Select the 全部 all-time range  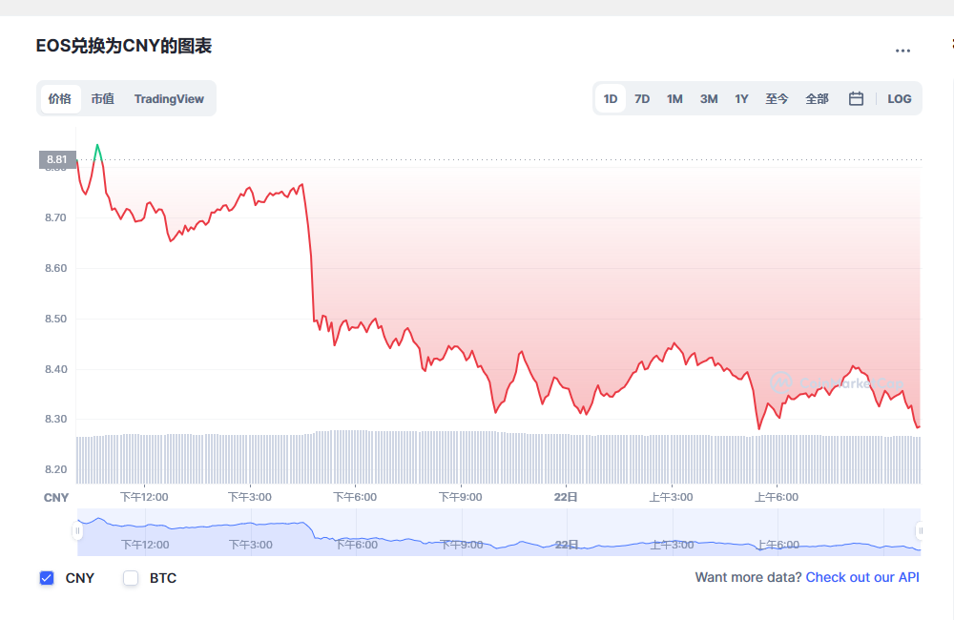click(817, 98)
